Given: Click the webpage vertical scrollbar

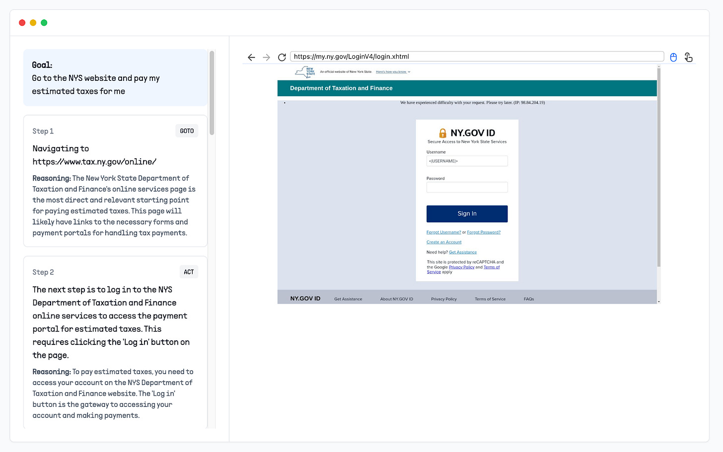Looking at the screenshot, I should (x=659, y=167).
